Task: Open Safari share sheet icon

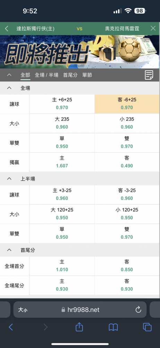Action: click(79, 327)
